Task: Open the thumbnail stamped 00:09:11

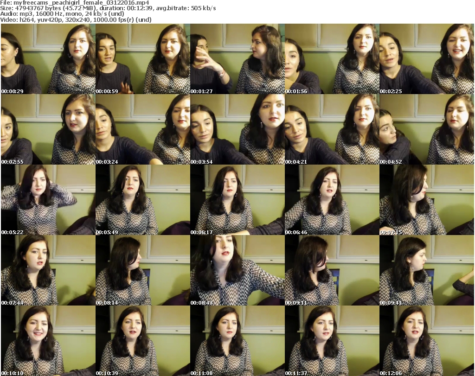Action: point(332,270)
